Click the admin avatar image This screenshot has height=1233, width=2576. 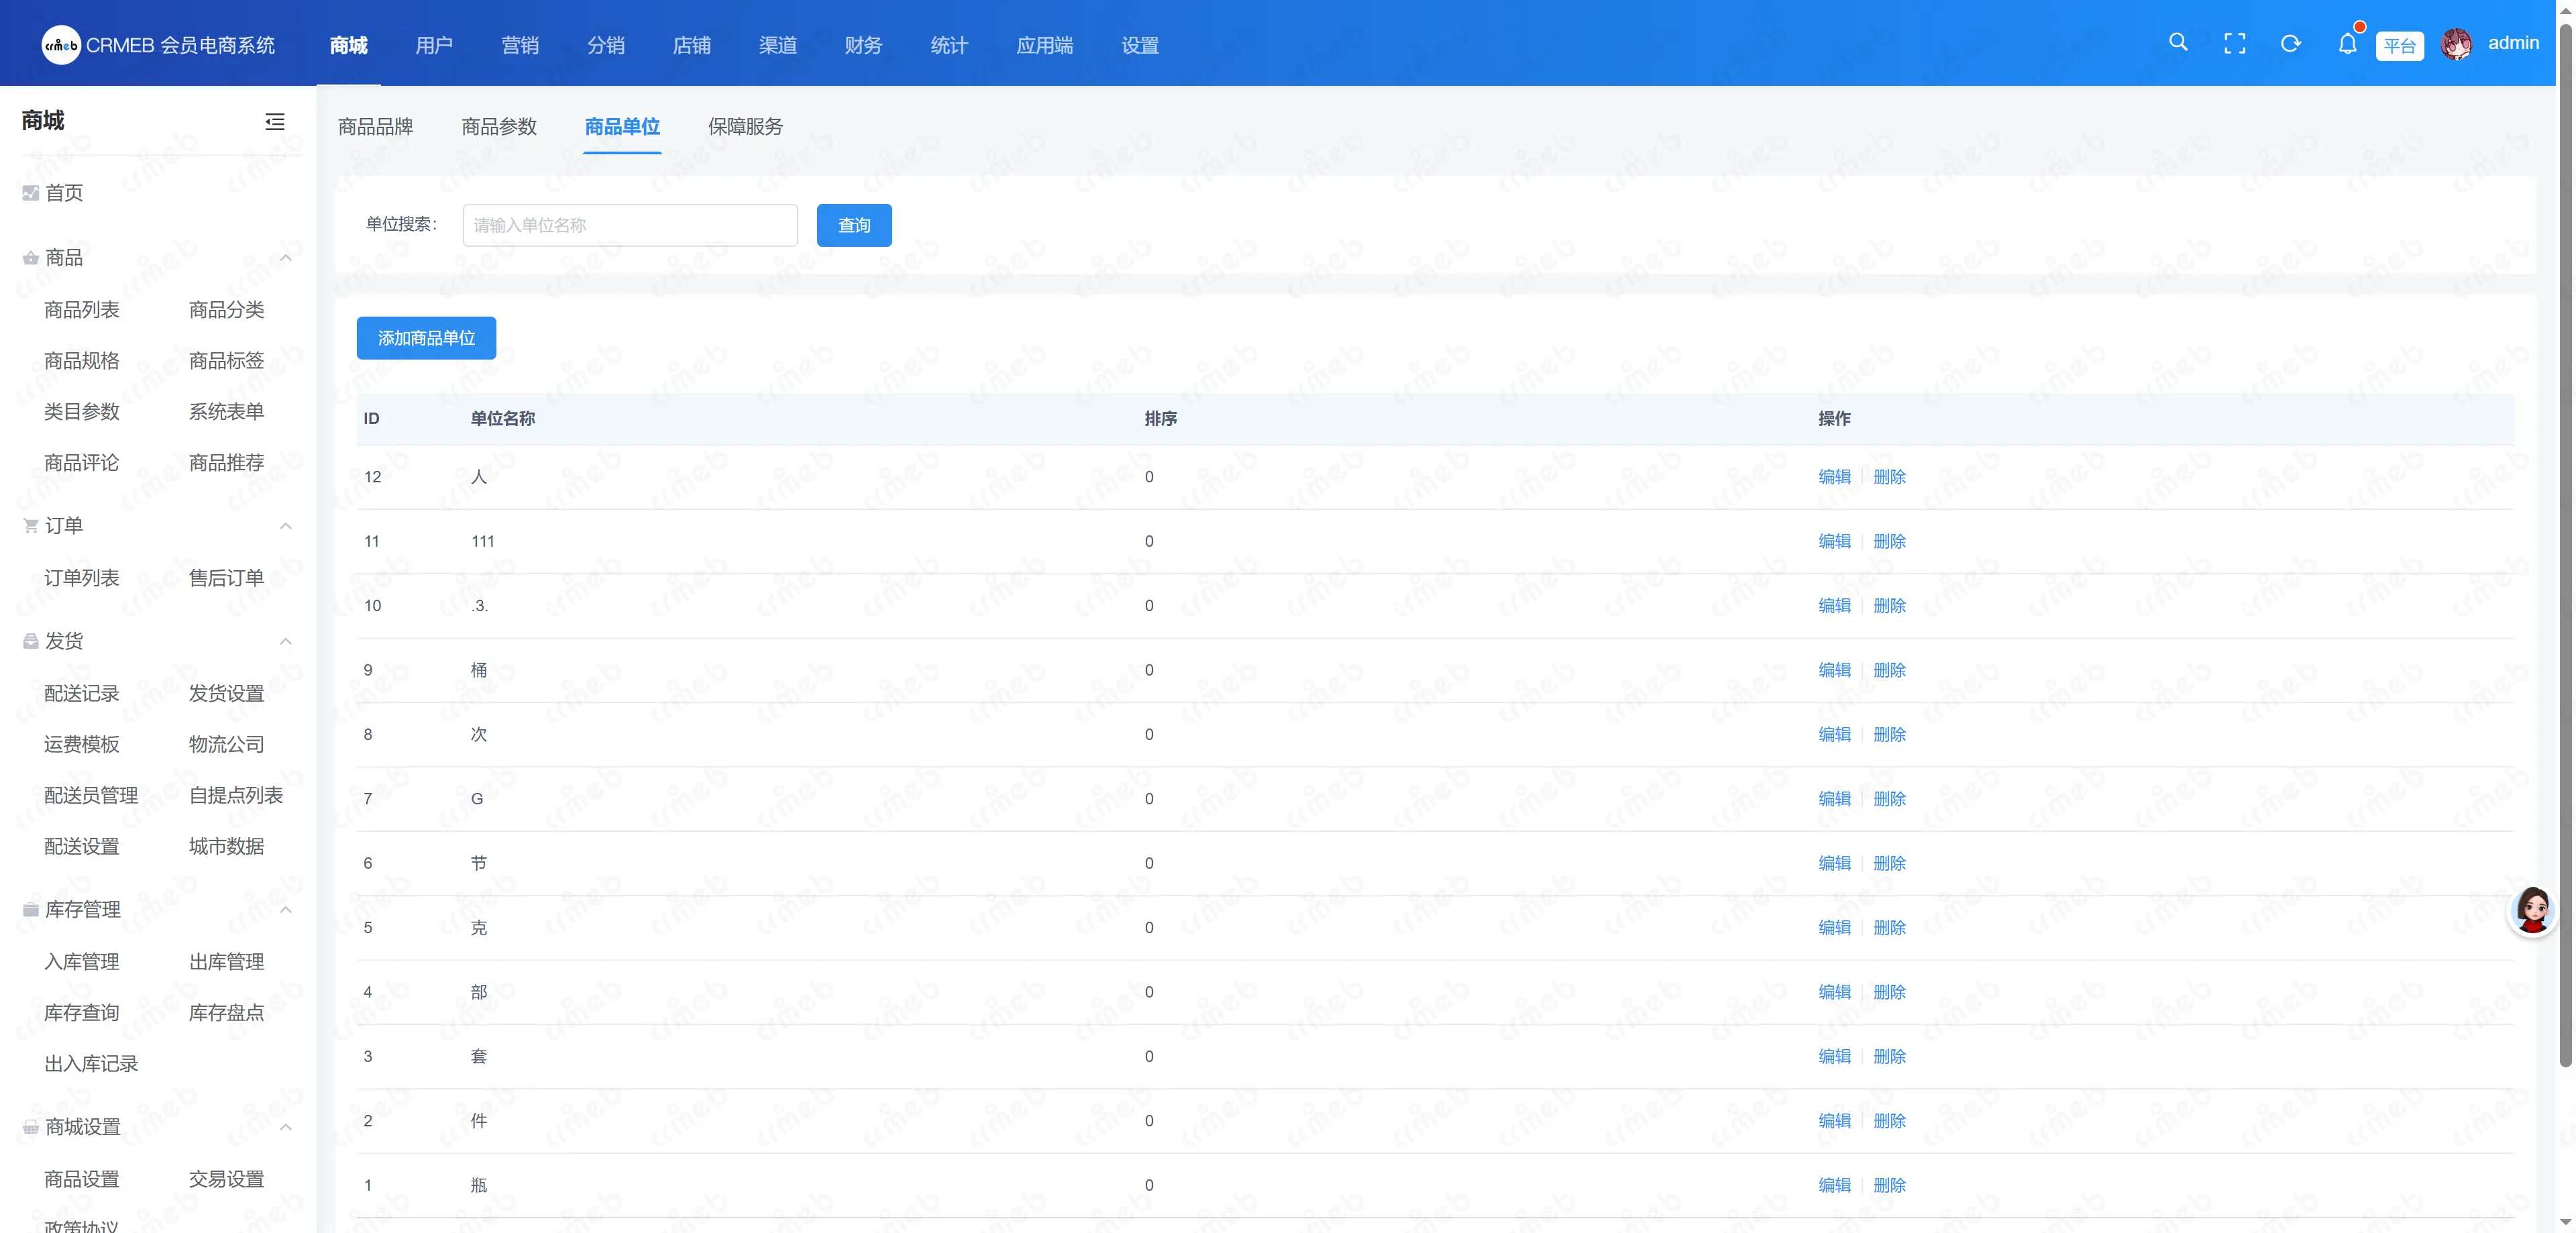pos(2456,44)
